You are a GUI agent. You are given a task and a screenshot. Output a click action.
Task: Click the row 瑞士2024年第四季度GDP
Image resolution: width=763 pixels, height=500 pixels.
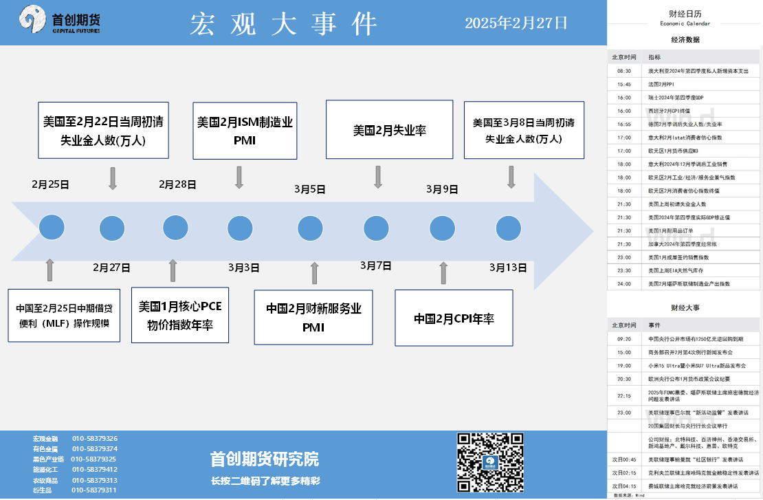(683, 98)
